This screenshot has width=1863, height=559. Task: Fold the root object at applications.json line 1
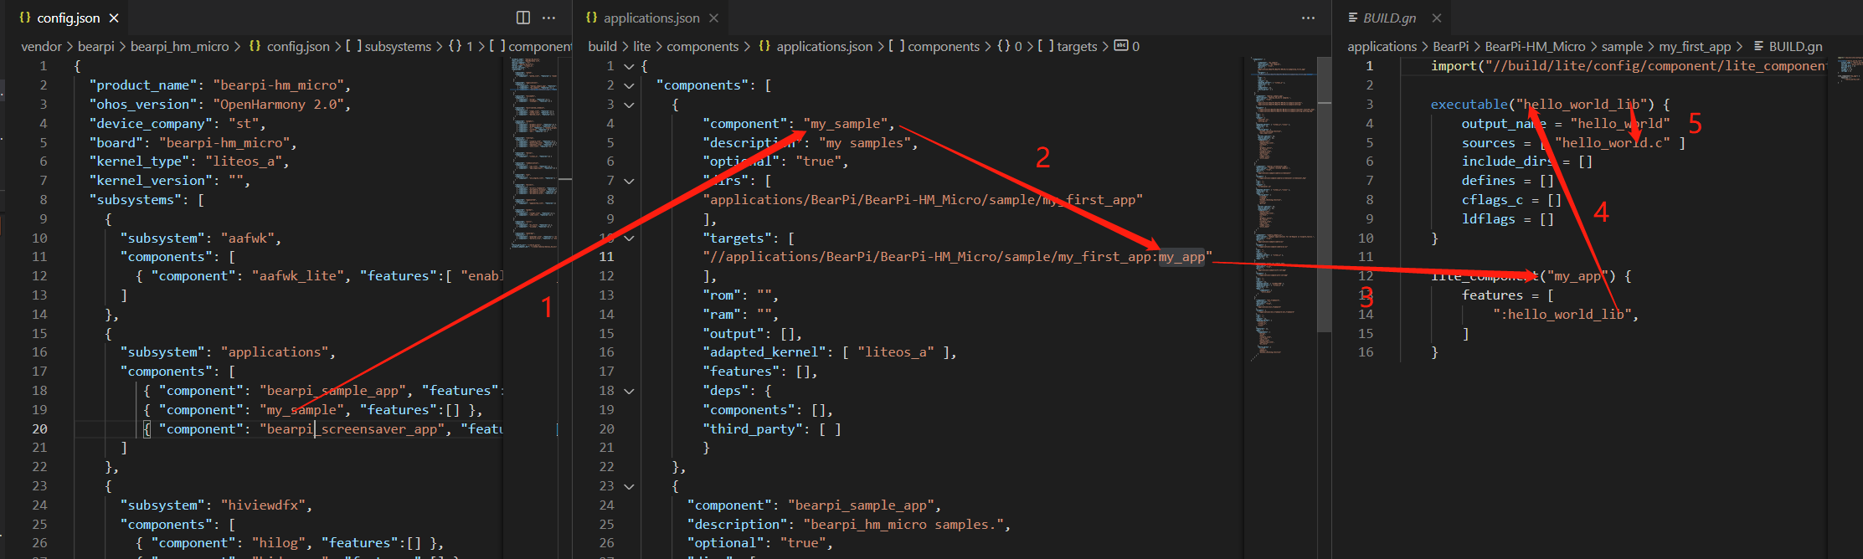(629, 66)
